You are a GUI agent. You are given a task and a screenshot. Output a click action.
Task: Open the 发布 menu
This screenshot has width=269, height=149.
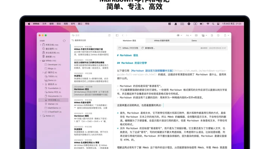[x=73, y=24]
